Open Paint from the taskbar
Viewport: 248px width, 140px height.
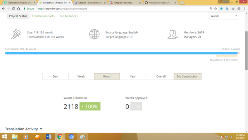[x=83, y=137]
